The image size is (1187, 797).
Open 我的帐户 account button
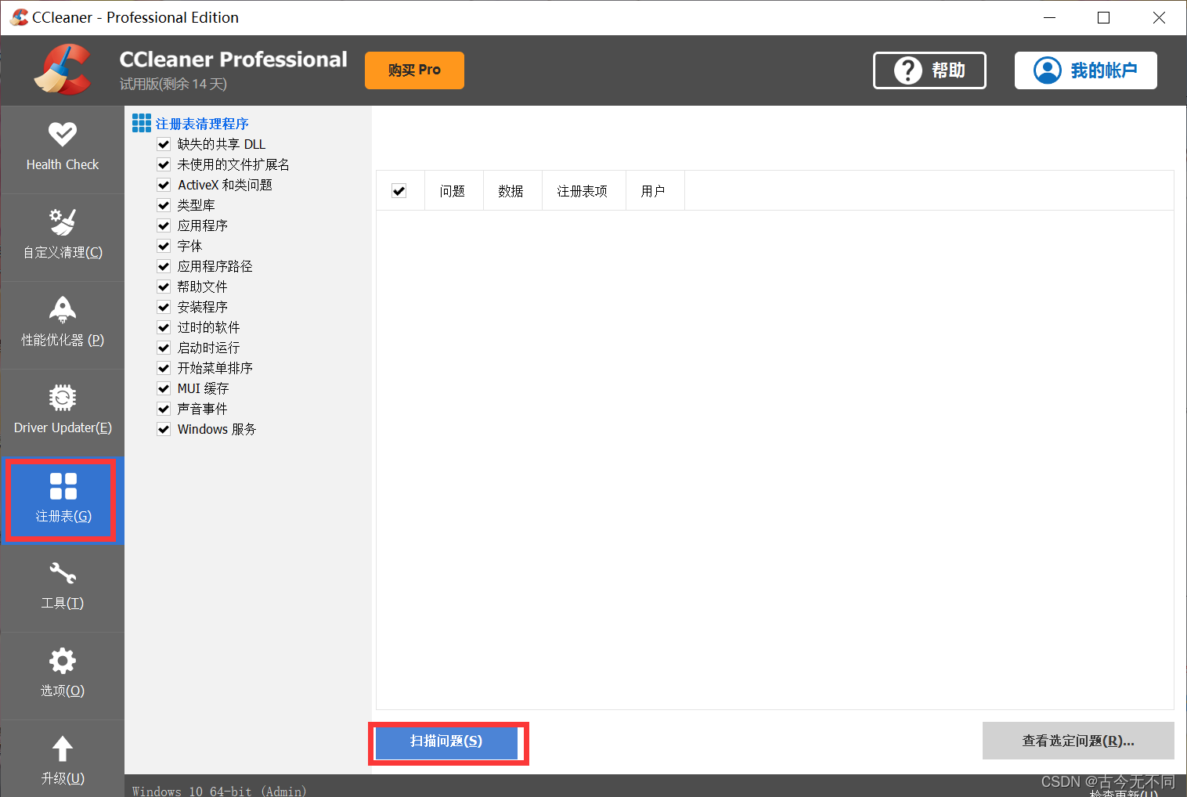click(x=1086, y=70)
